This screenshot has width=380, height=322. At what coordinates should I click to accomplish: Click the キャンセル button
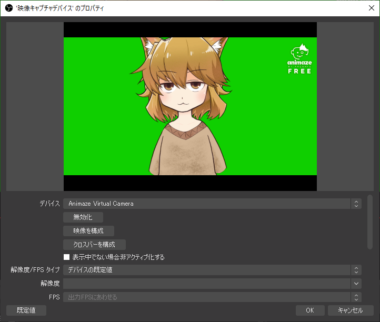click(x=351, y=310)
